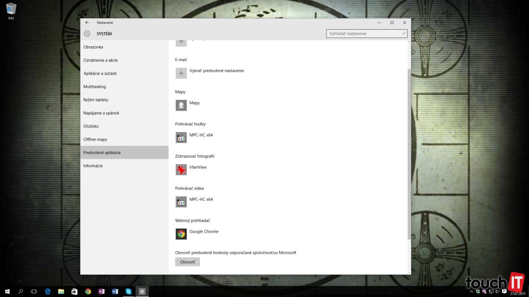Select Obrazovka in the sidebar

coord(93,47)
